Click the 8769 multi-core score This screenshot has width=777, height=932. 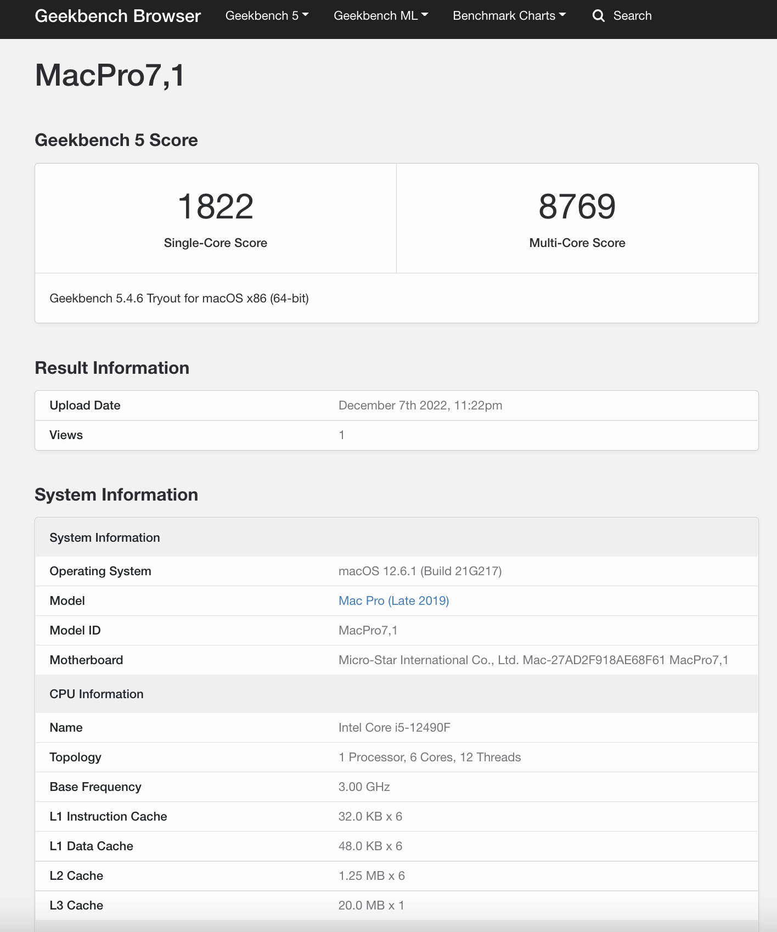(x=577, y=206)
